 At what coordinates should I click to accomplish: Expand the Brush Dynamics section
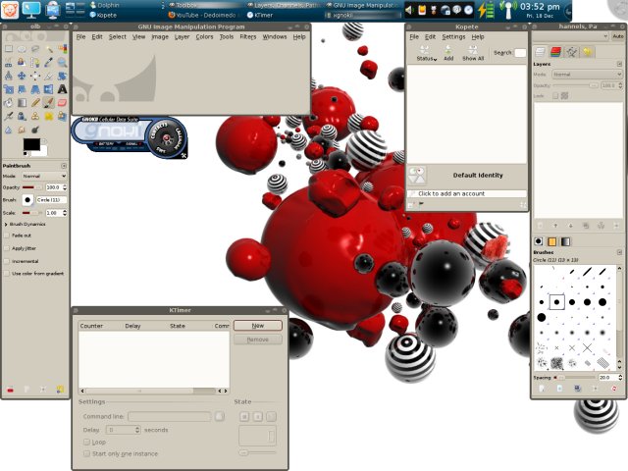pyautogui.click(x=6, y=225)
